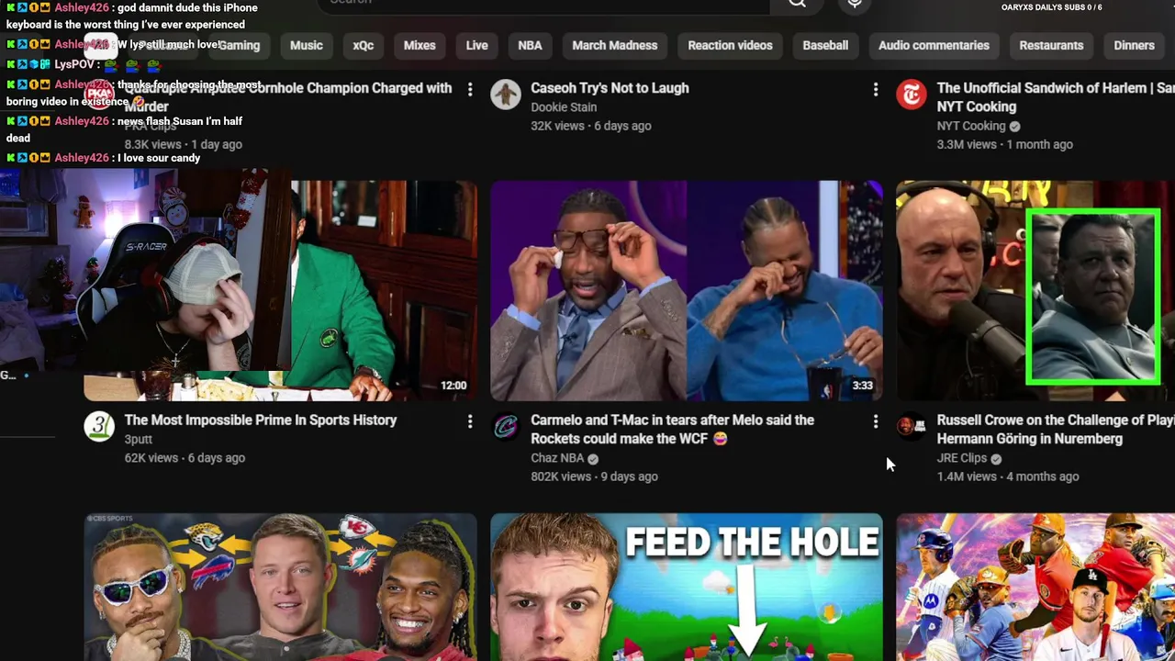The height and width of the screenshot is (661, 1175).
Task: Click chat message 'news flash Susan I'm half dead'
Action: click(124, 129)
